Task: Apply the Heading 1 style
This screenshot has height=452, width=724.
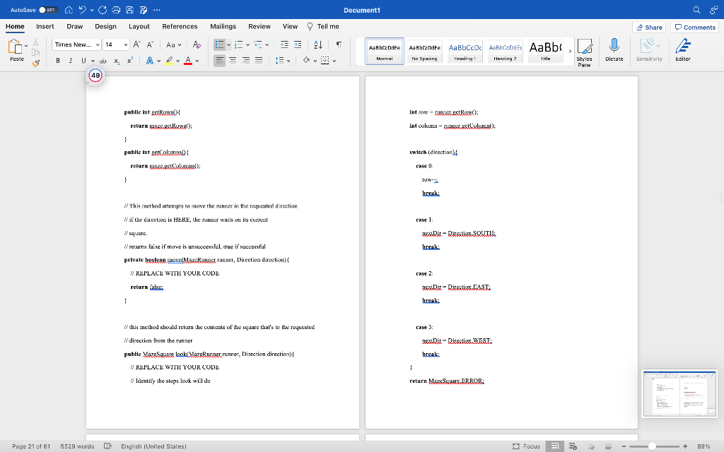Action: tap(465, 51)
